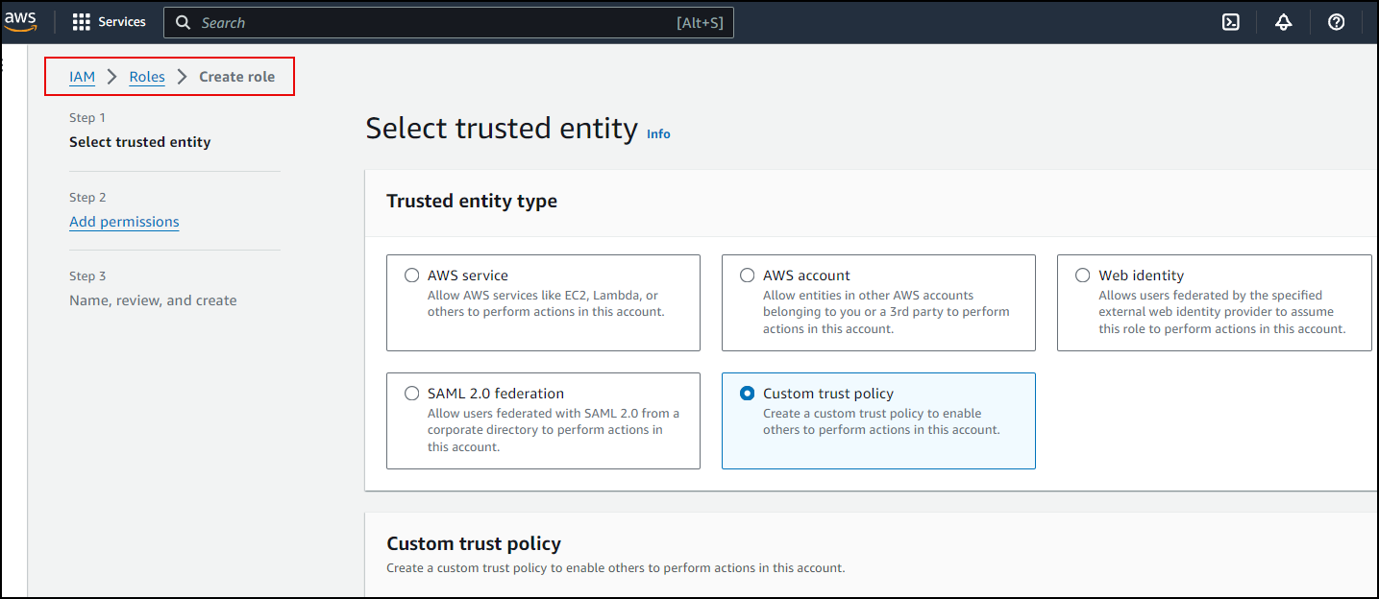Select the Web identity radio option
Screen dimensions: 1379x599
point(1083,276)
